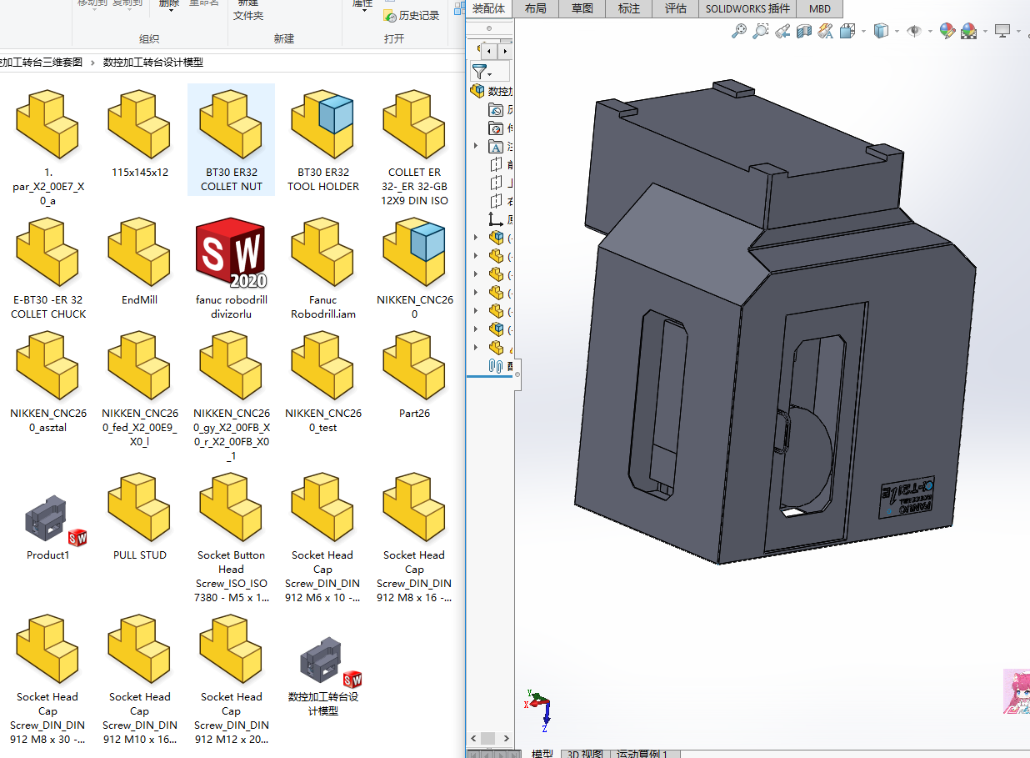
Task: Click the 历史记录 button in ribbon
Action: coord(412,16)
